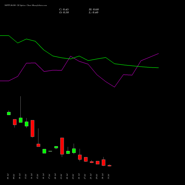The image size is (185, 185).
Task: Select the 28 Jul date label
Action: coord(91,176)
